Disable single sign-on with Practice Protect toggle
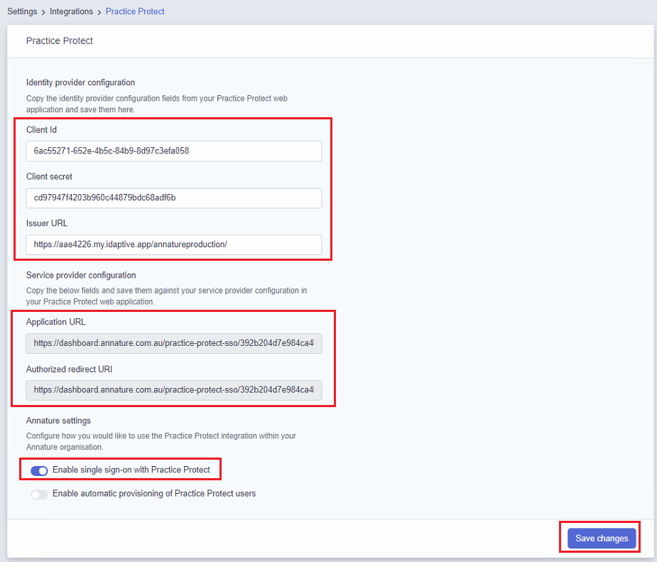 pos(39,470)
